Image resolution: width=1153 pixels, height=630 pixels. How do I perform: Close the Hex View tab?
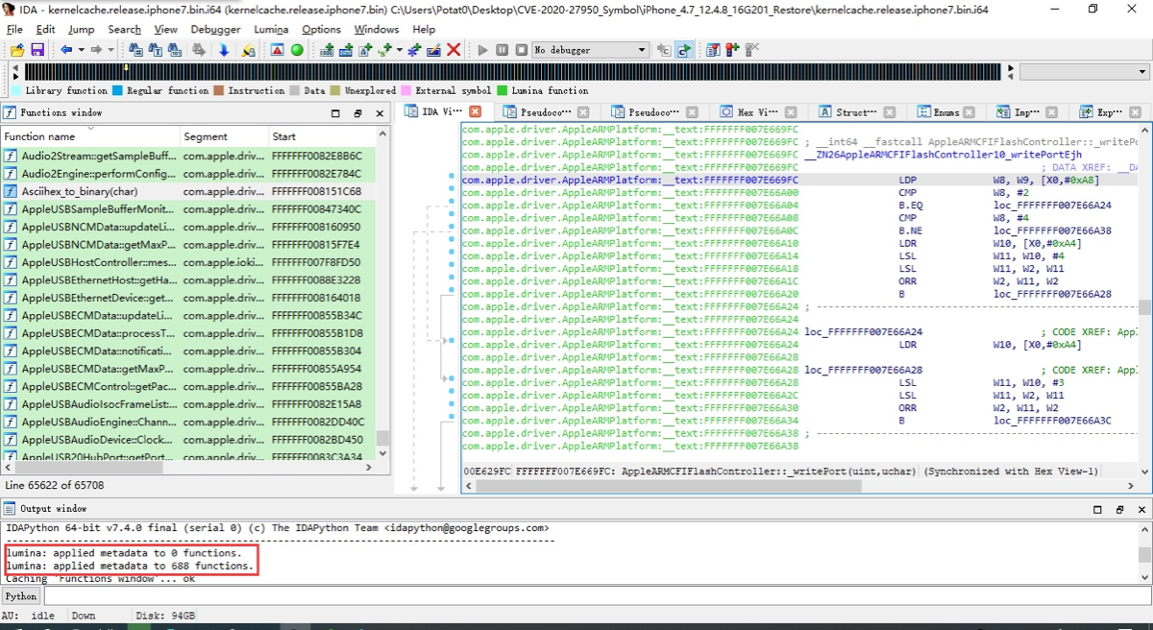pos(792,112)
